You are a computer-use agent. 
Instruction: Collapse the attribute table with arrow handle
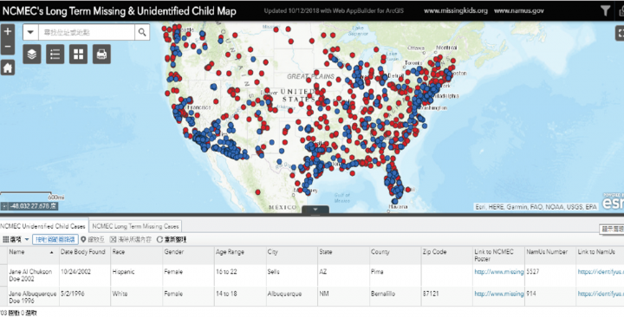click(315, 210)
